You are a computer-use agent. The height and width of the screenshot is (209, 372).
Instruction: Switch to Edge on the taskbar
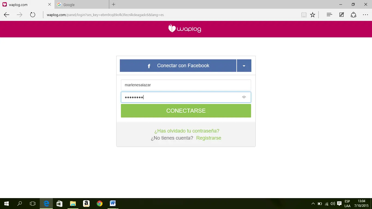pos(47,204)
